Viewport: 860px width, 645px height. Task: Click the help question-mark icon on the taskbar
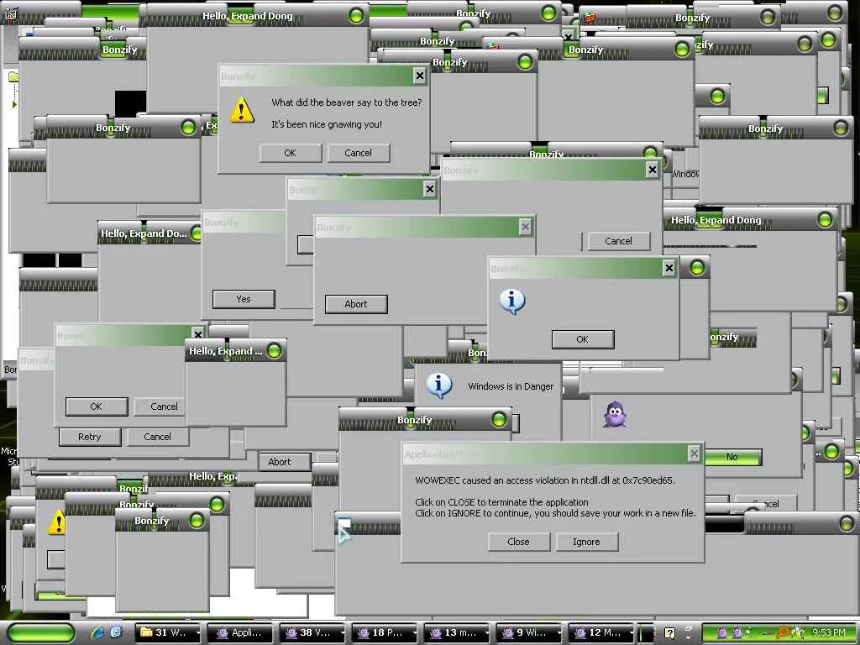[x=669, y=633]
